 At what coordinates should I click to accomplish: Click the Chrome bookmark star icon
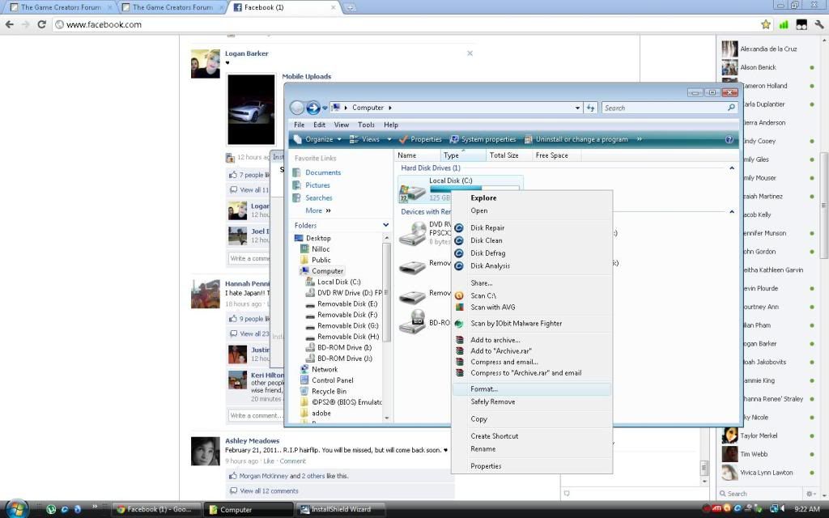click(766, 24)
